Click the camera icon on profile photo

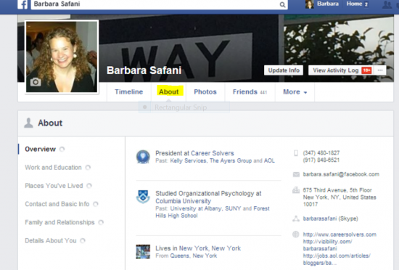pyautogui.click(x=36, y=82)
